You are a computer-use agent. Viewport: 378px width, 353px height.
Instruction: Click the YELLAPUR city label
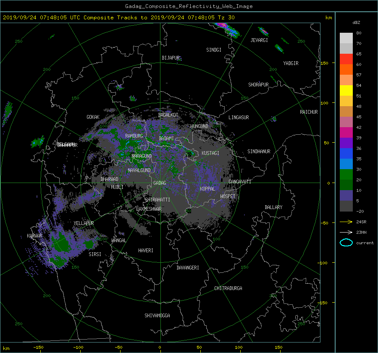(84, 223)
